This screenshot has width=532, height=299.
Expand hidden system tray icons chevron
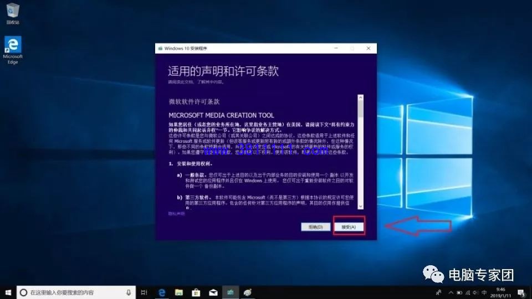pos(451,292)
